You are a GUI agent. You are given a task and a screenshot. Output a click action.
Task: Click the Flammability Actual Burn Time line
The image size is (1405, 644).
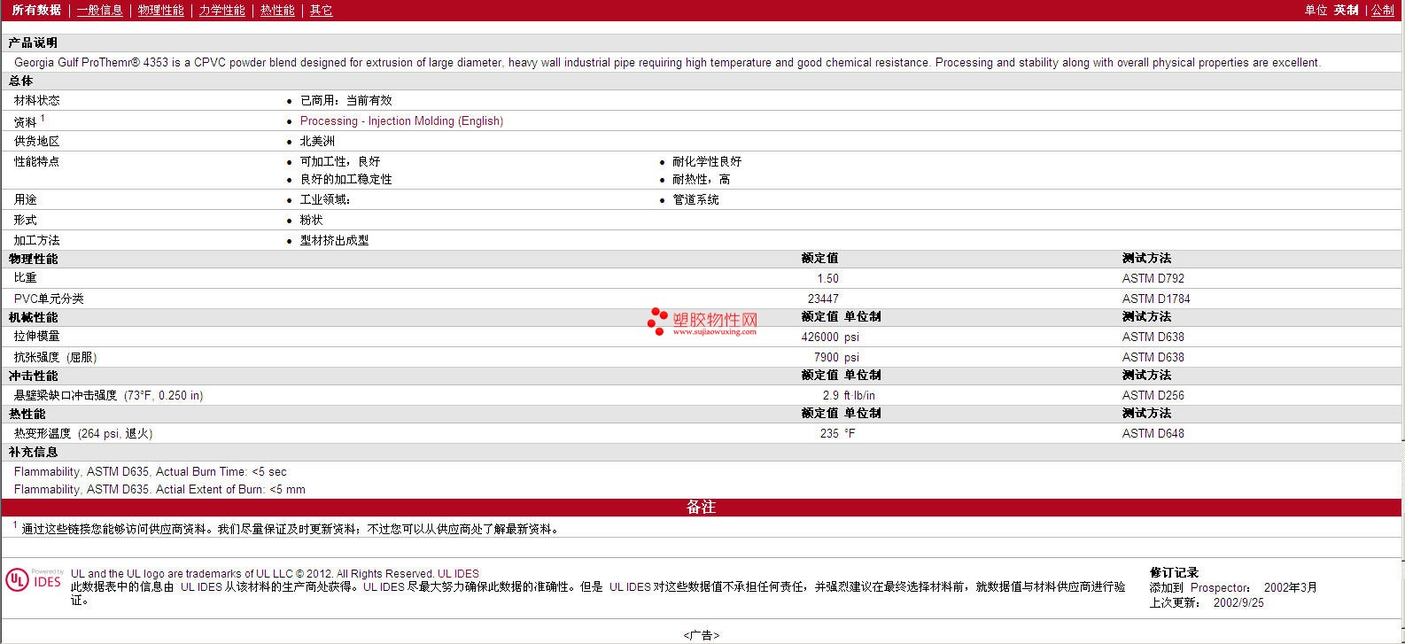click(x=150, y=472)
